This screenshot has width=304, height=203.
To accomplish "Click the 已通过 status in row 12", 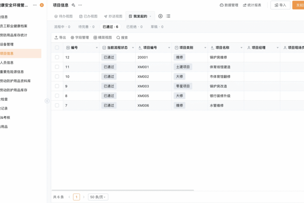I will coord(109,57).
